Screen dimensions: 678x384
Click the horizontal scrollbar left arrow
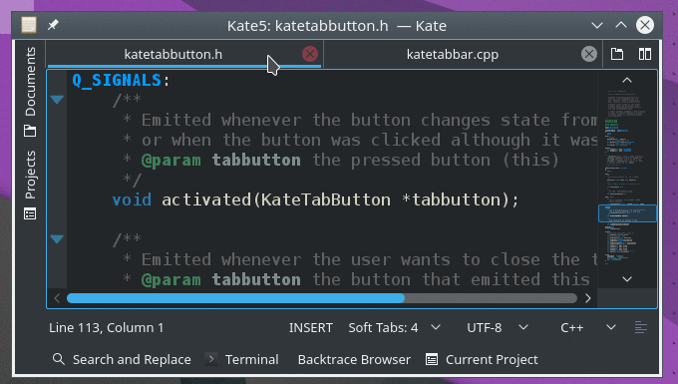57,298
